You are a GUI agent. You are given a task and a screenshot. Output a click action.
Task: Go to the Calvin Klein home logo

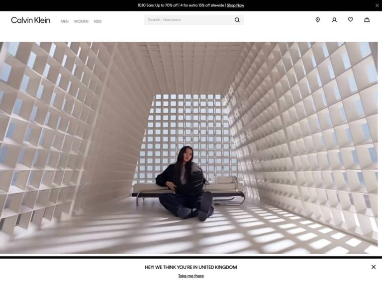31,20
